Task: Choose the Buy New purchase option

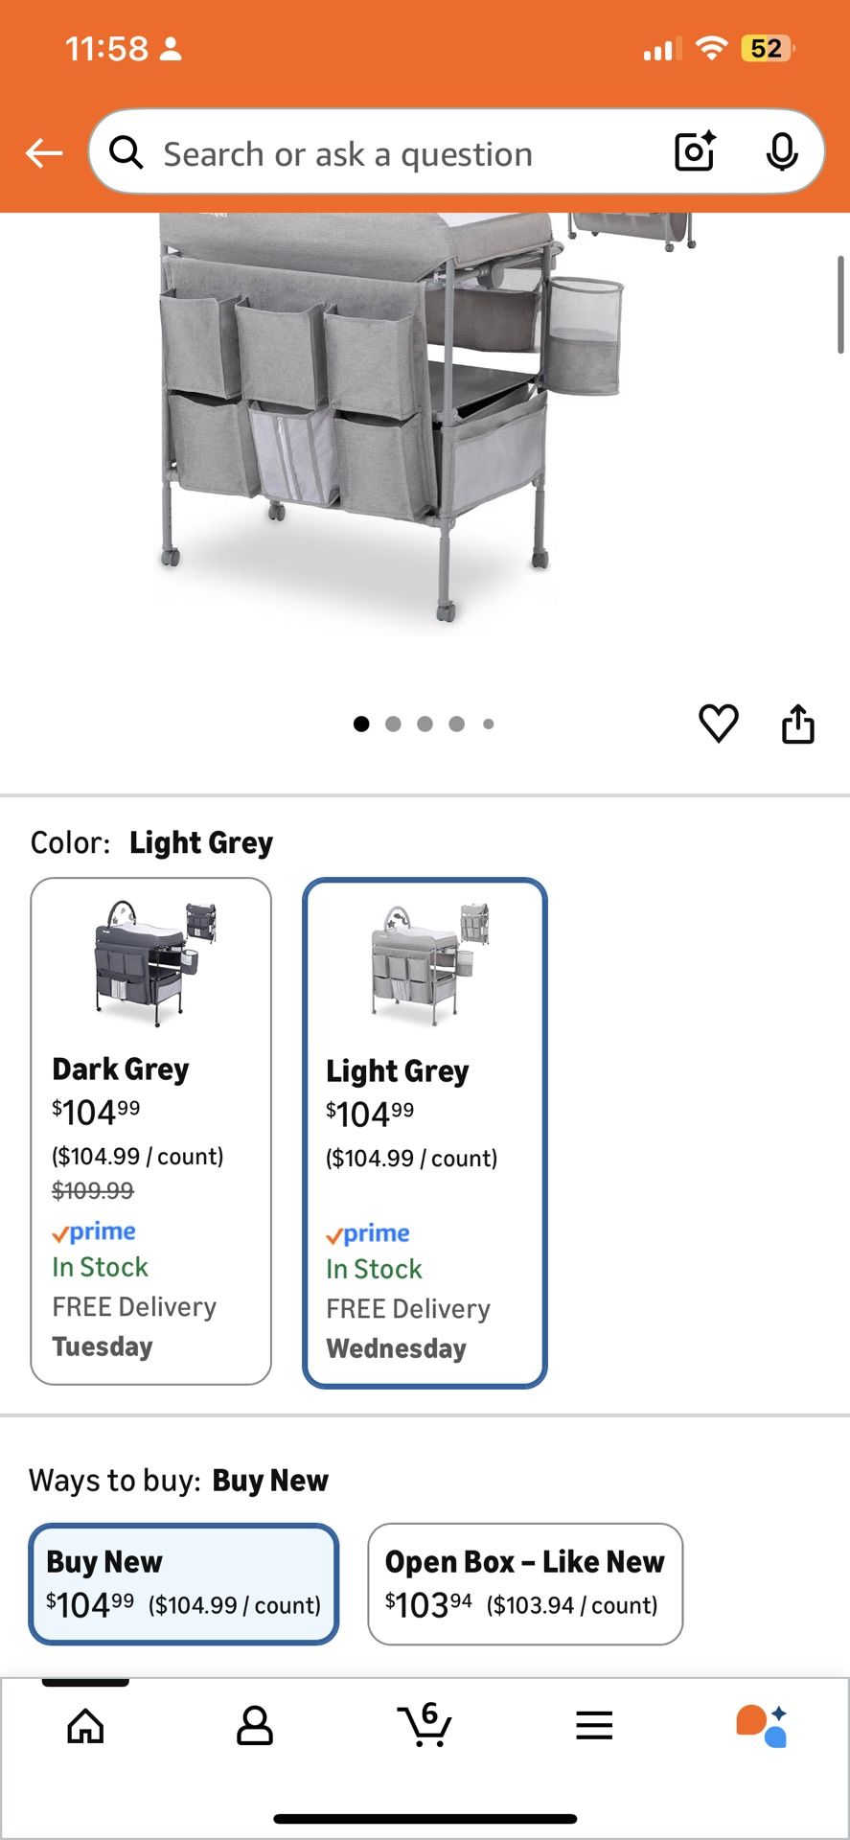Action: click(x=184, y=1583)
